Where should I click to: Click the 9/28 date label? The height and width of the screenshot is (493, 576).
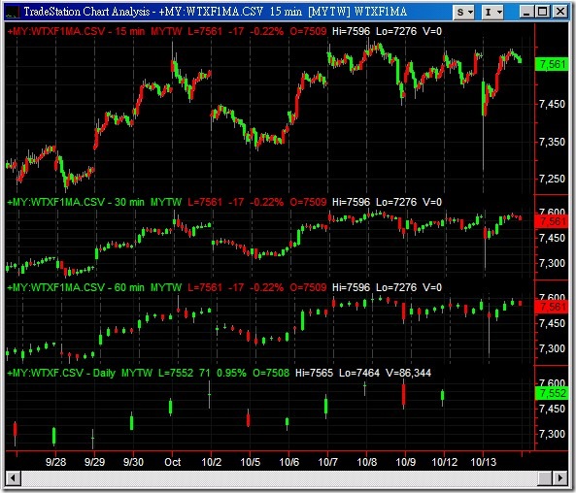pos(55,462)
